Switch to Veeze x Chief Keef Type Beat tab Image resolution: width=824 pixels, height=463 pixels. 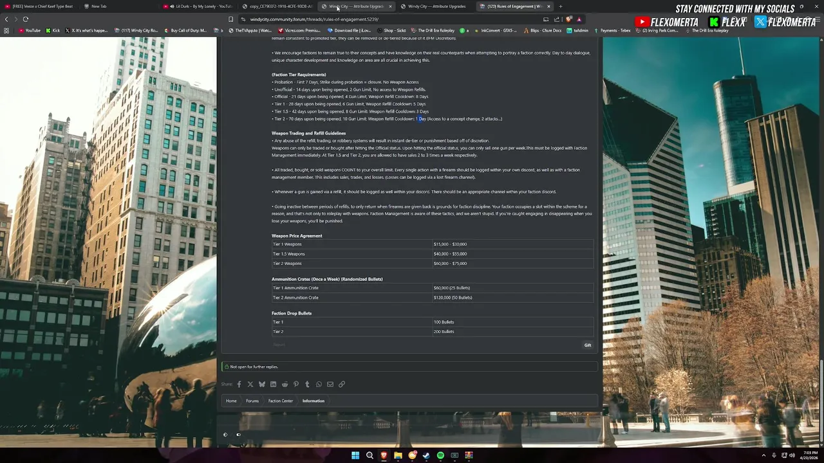[x=39, y=6]
